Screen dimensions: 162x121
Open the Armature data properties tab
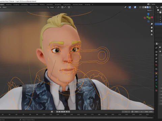[x=156, y=83]
